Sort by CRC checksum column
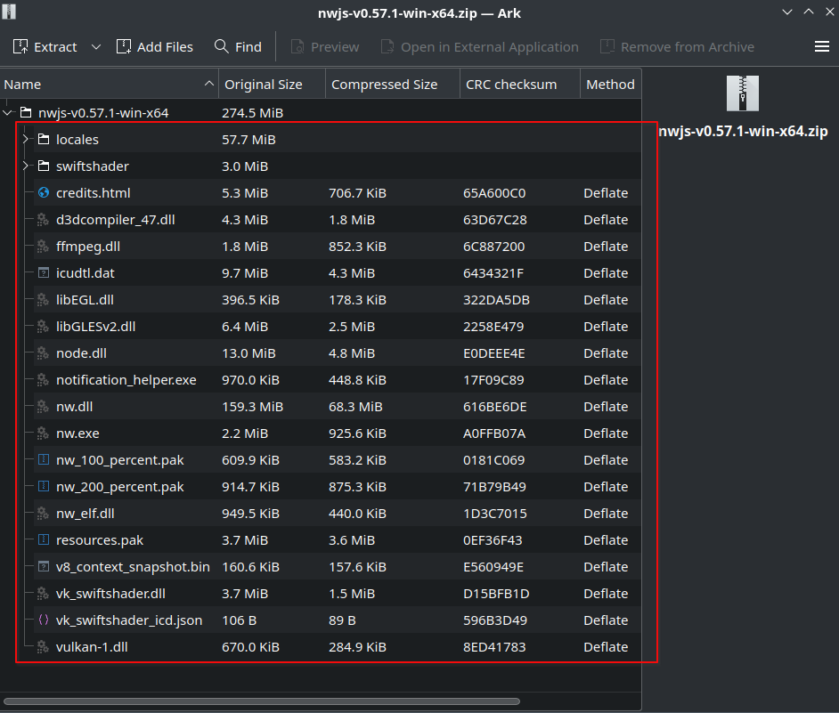The image size is (839, 713). [x=520, y=85]
